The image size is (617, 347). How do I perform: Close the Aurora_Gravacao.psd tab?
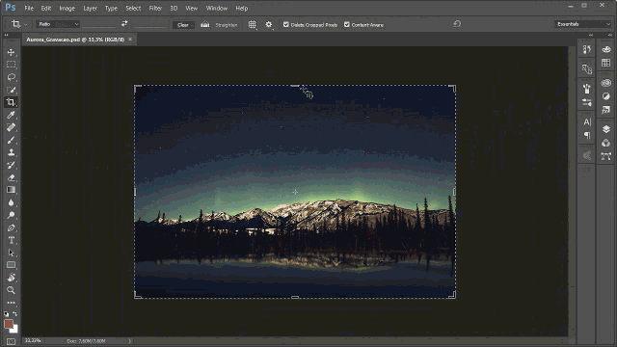(x=130, y=39)
